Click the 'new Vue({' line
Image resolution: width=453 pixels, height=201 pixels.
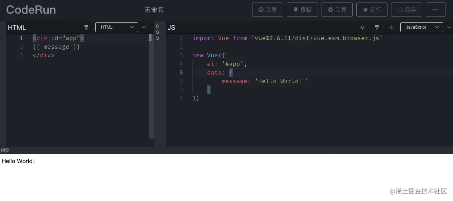click(x=209, y=55)
